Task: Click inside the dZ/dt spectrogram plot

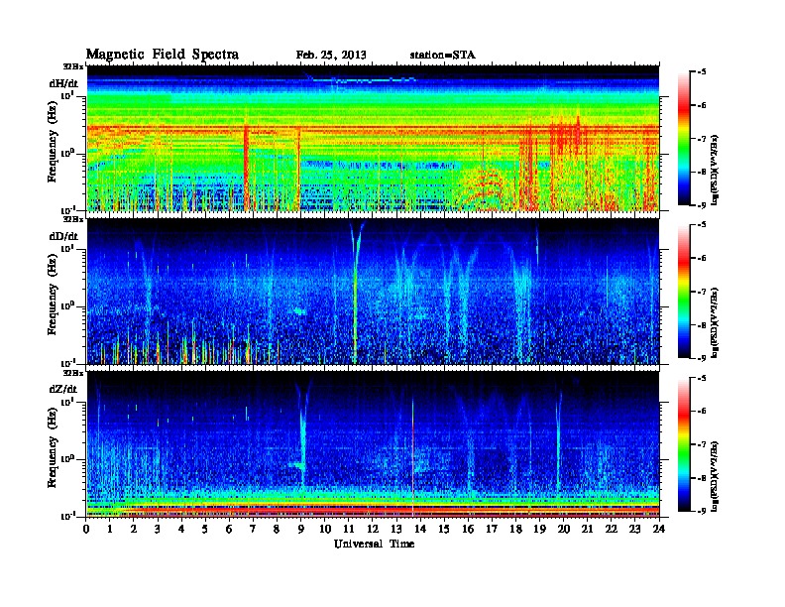Action: (373, 444)
